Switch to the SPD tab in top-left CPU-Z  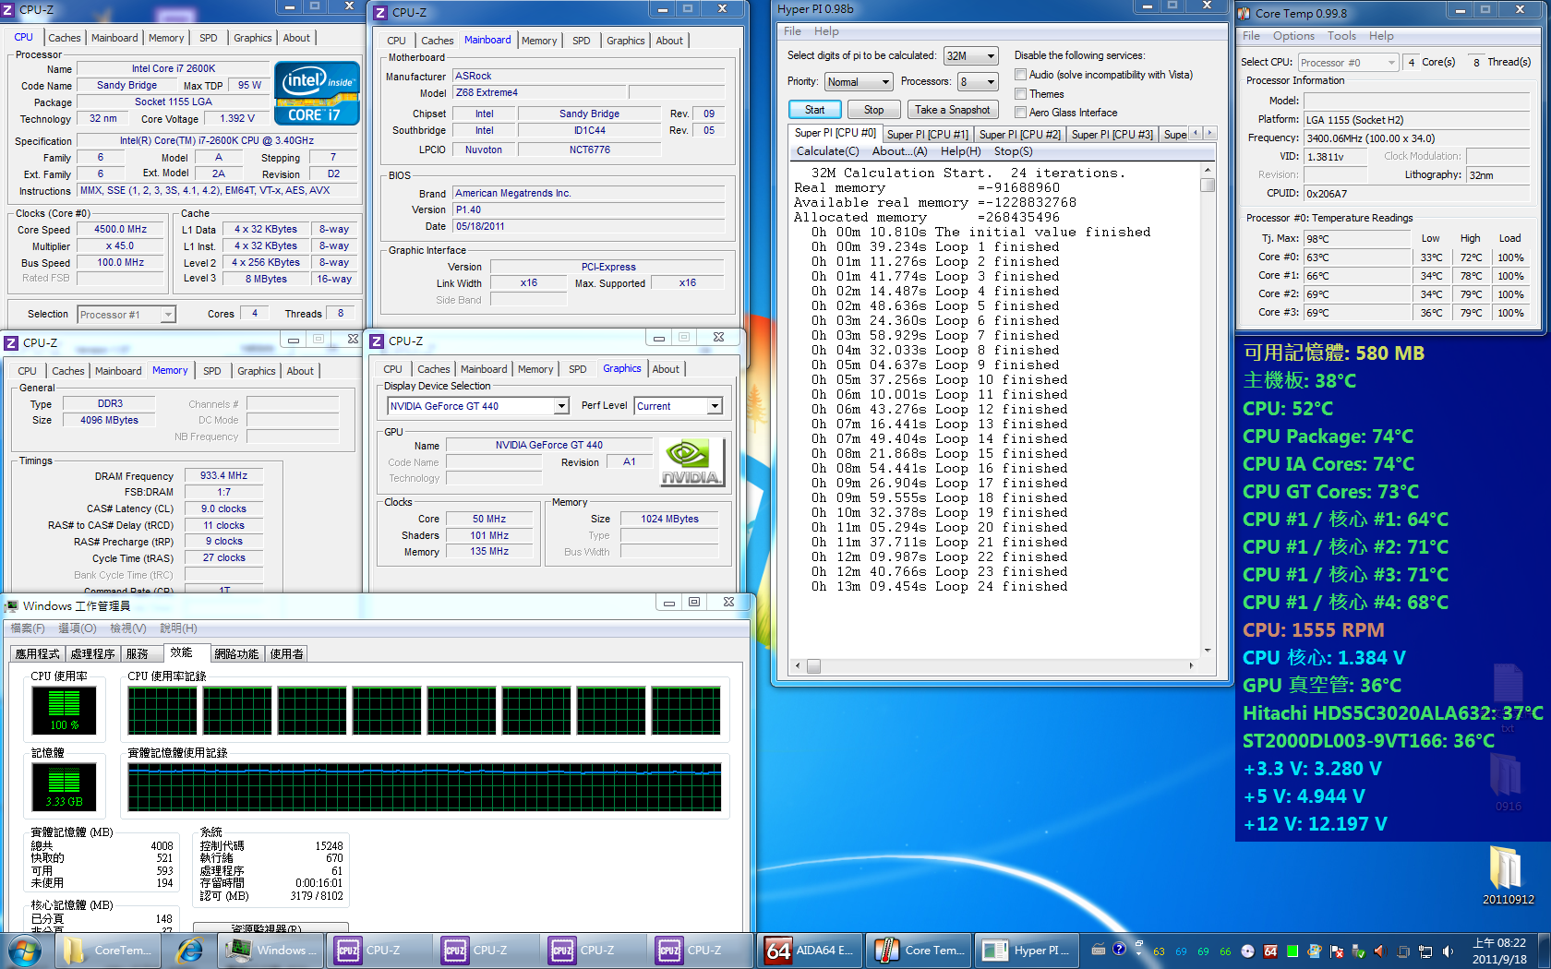(x=209, y=38)
